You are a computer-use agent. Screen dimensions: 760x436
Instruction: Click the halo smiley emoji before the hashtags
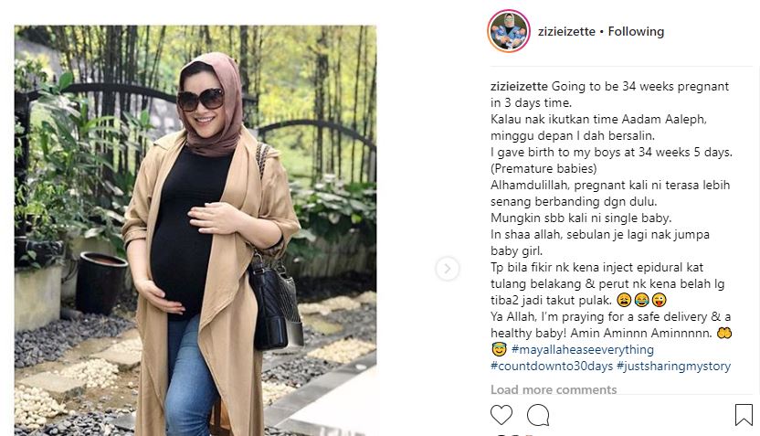pyautogui.click(x=498, y=350)
